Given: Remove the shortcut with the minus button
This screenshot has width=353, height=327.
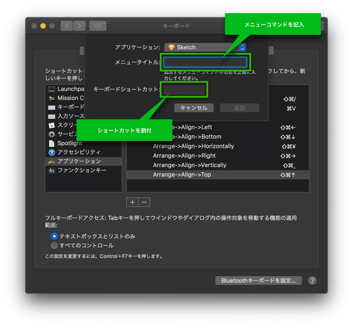Looking at the screenshot, I should point(144,202).
